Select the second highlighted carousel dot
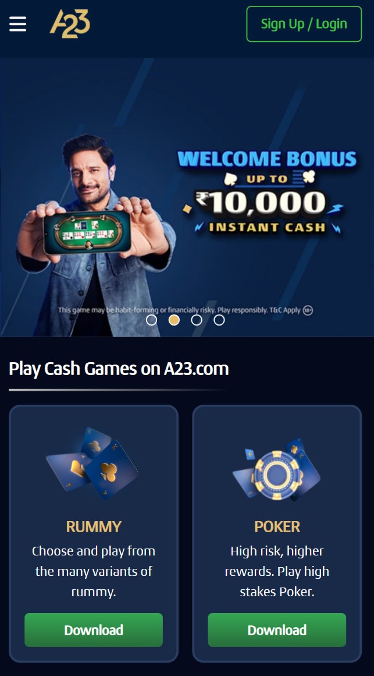The image size is (374, 676). tap(174, 320)
